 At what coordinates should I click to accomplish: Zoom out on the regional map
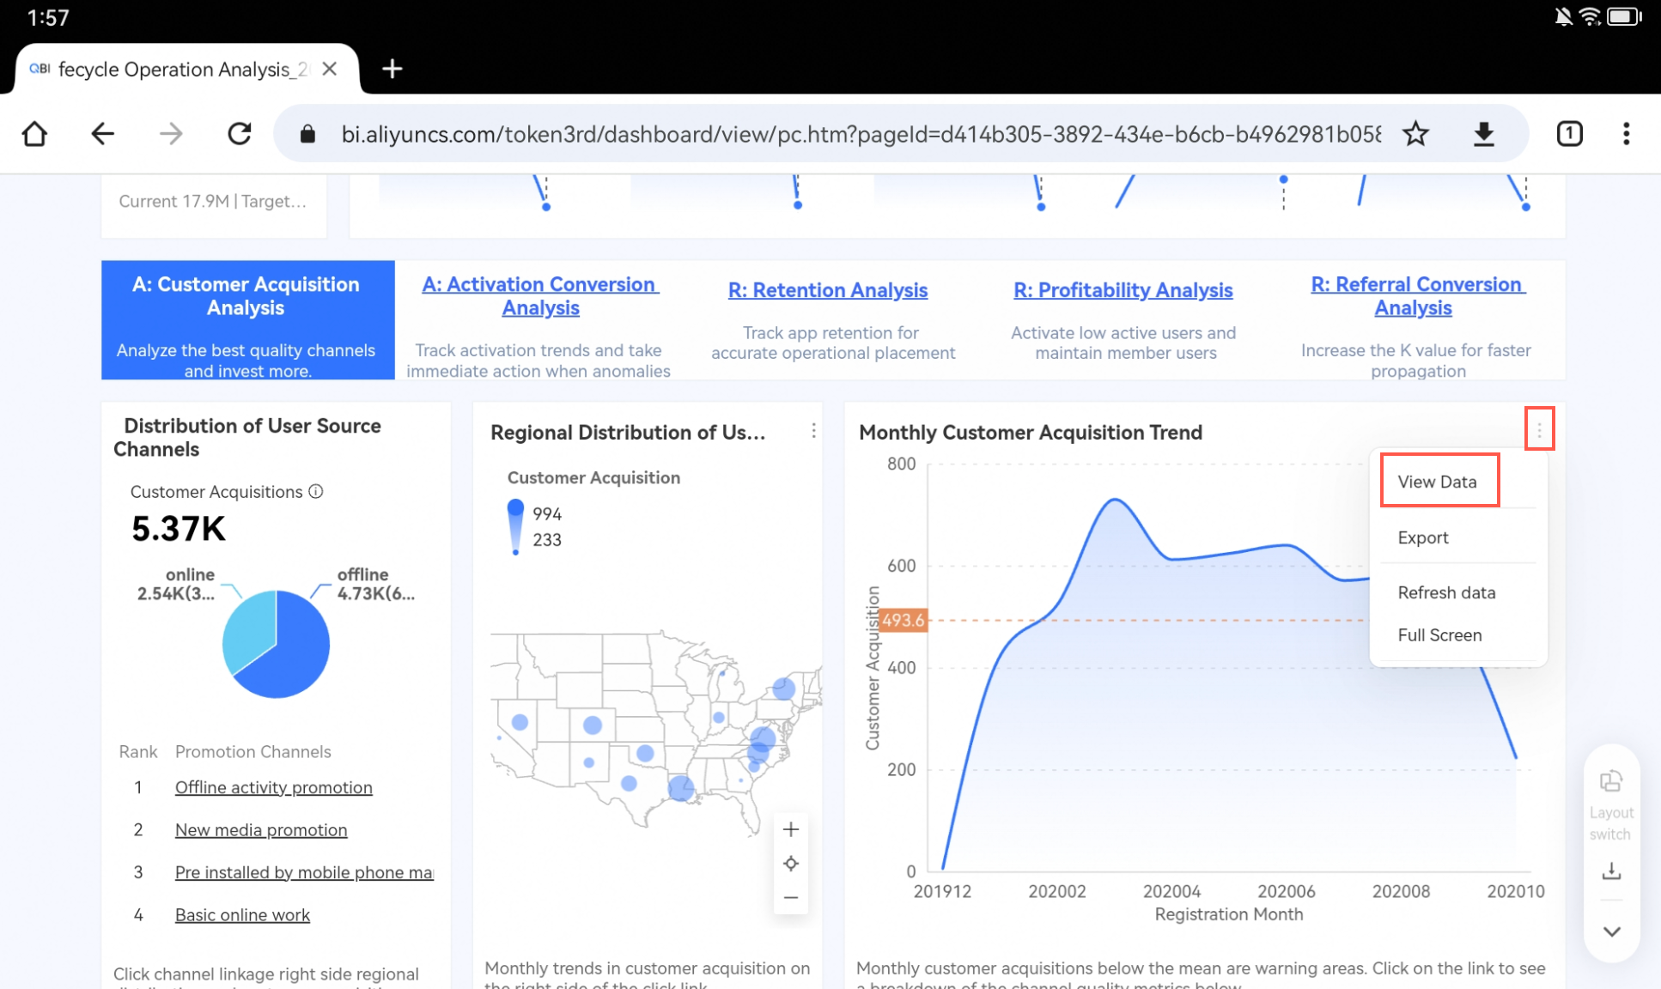pyautogui.click(x=791, y=898)
